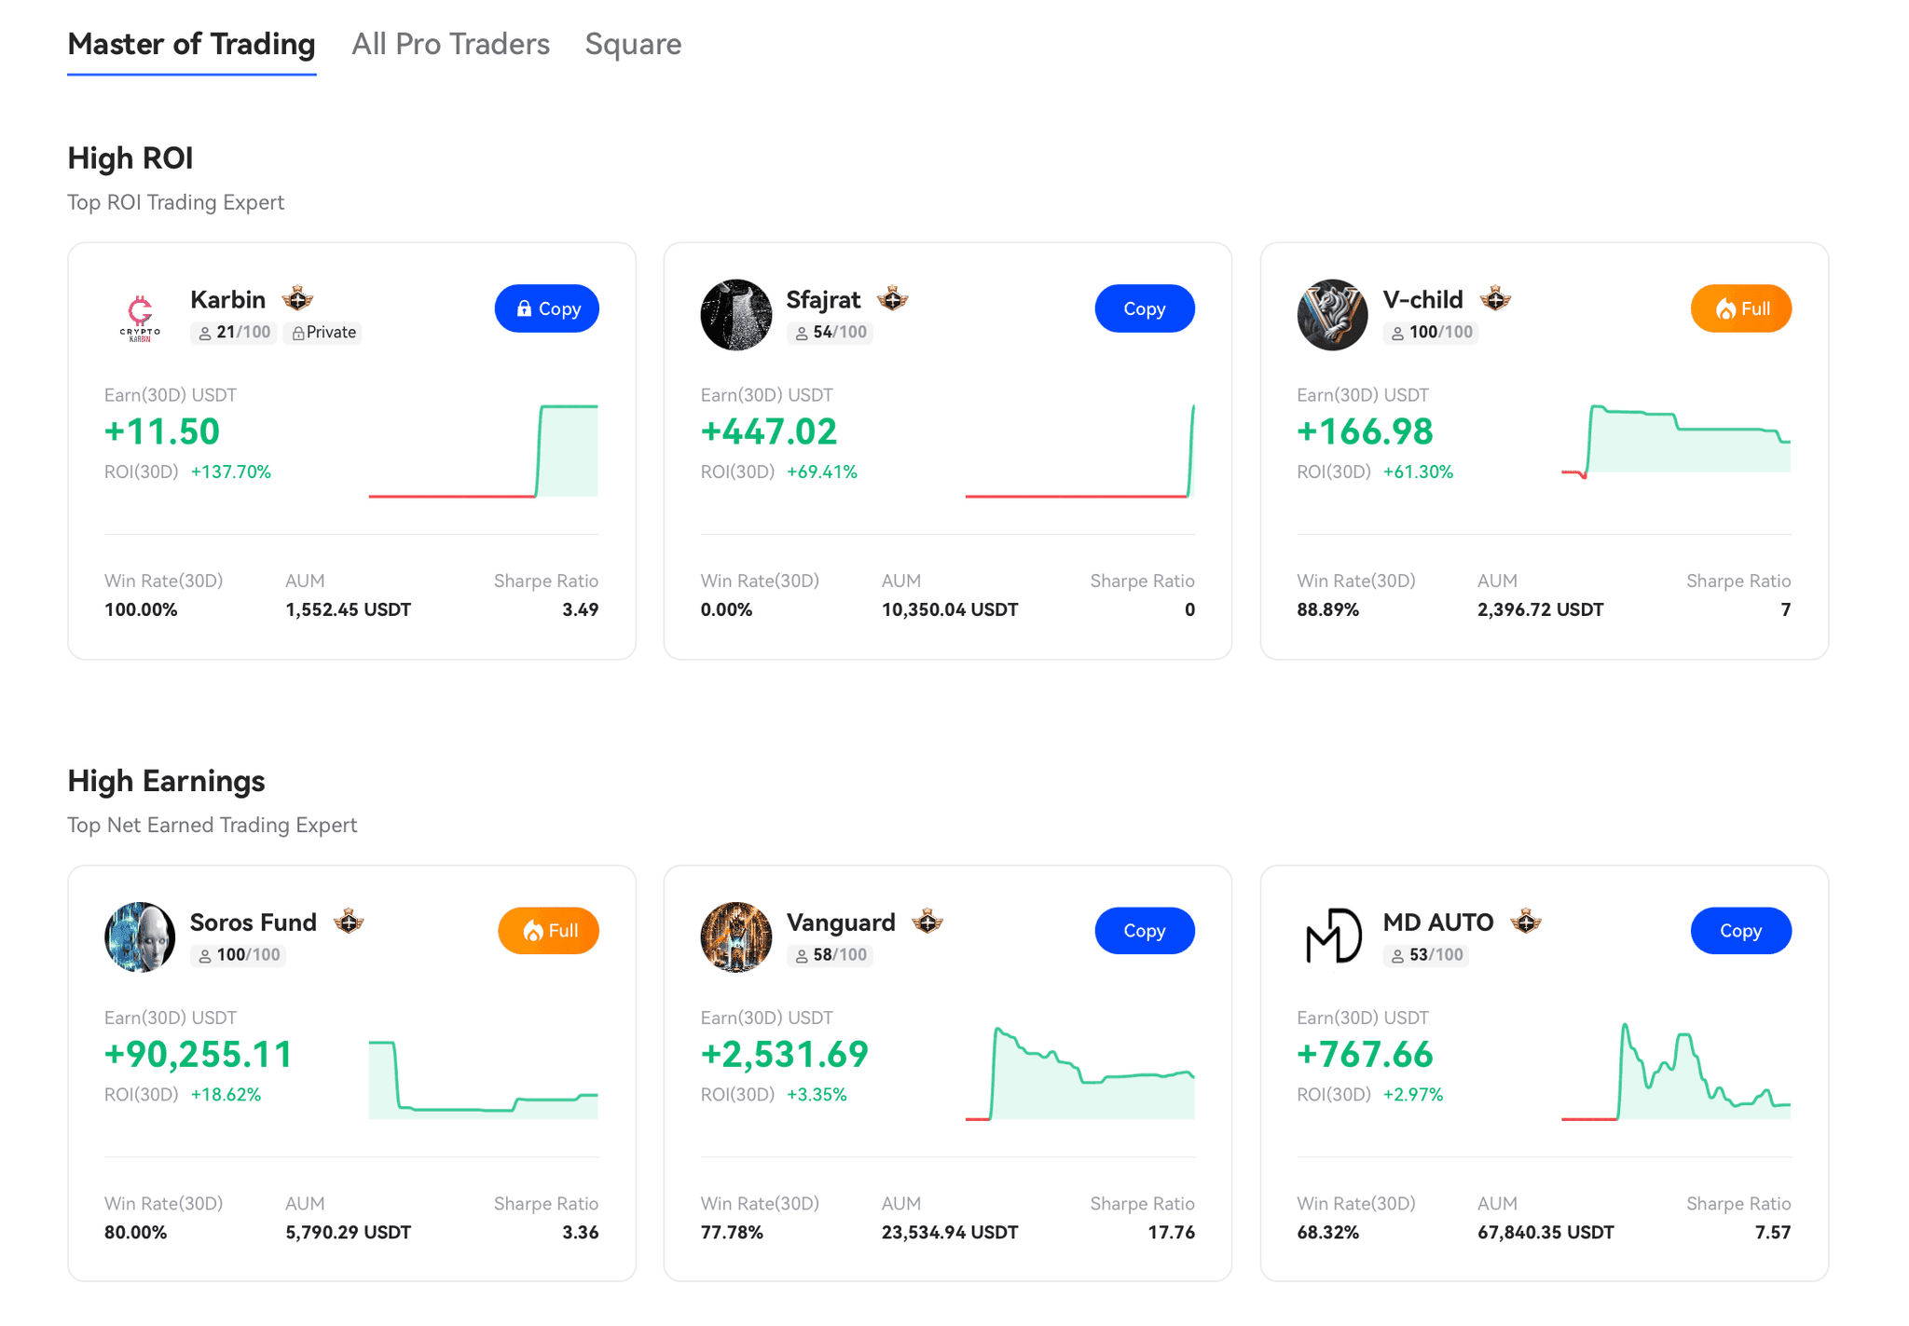Copy the trader Sfajrat
This screenshot has height=1326, width=1909.
point(1144,308)
